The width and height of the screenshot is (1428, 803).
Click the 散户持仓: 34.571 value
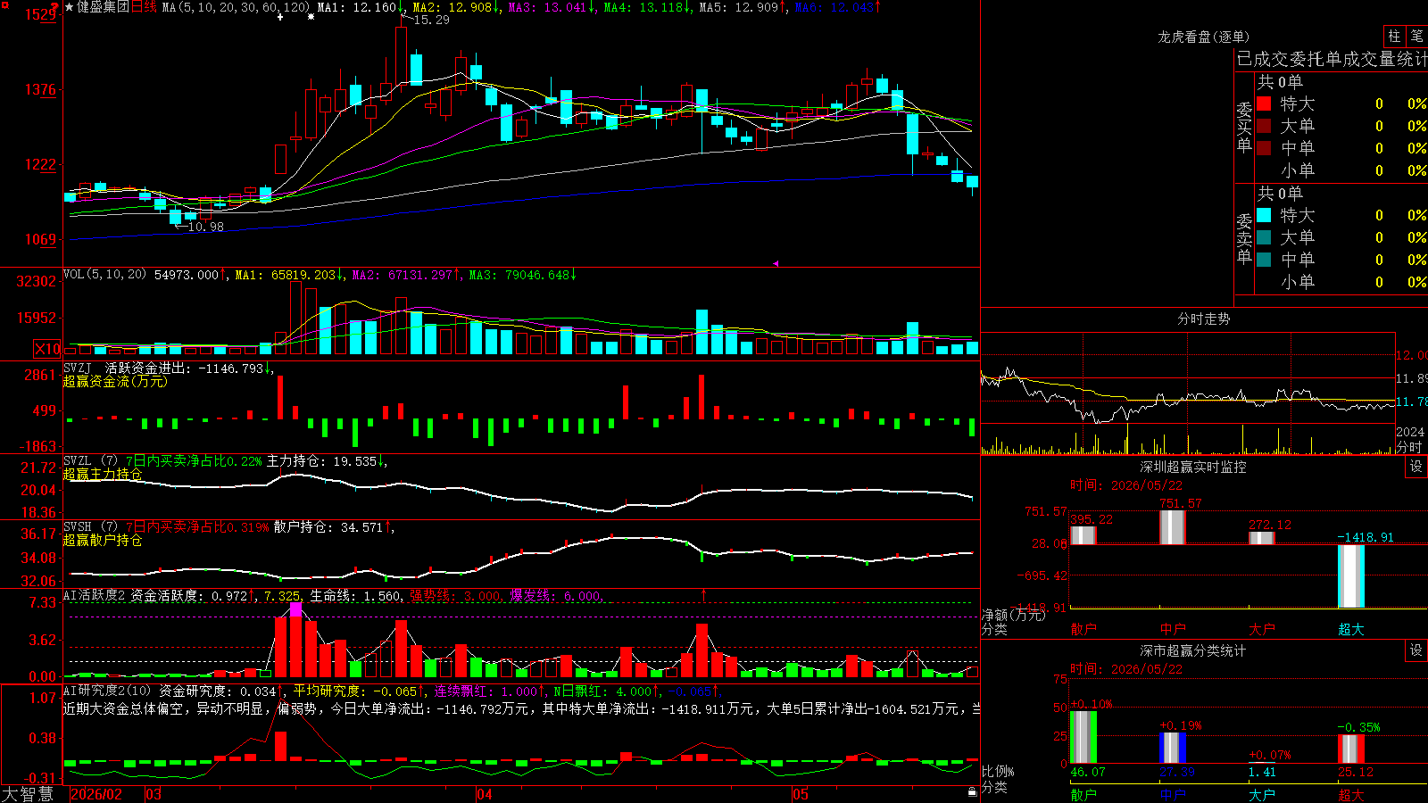pyautogui.click(x=328, y=527)
